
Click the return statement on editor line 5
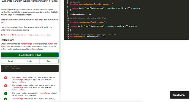(x=106, y=8)
